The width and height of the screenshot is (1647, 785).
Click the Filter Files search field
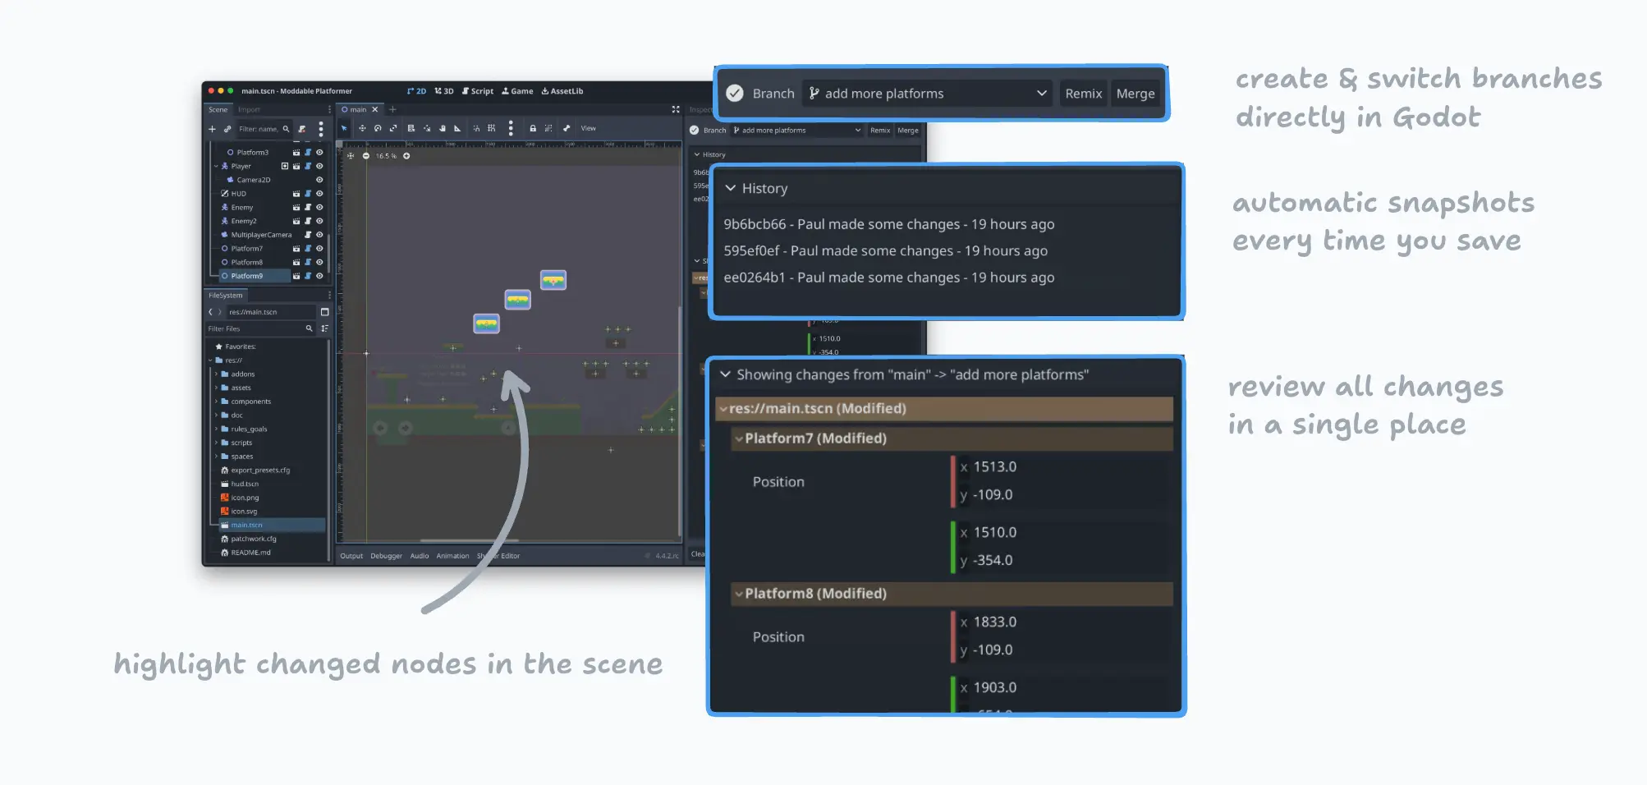point(255,328)
